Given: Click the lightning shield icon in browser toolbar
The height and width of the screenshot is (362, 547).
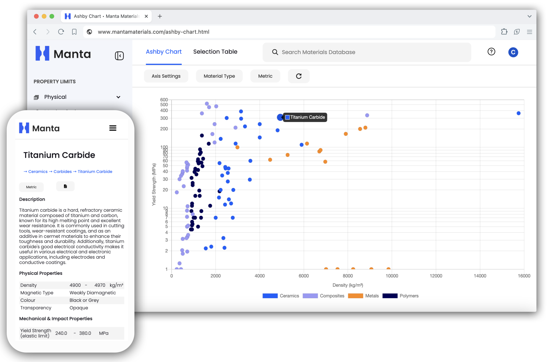Looking at the screenshot, I should coord(517,32).
